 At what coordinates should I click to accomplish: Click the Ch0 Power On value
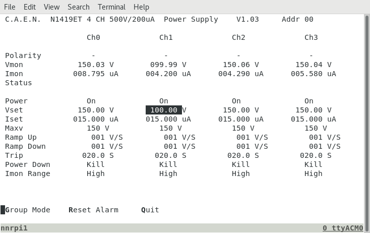tap(91, 101)
